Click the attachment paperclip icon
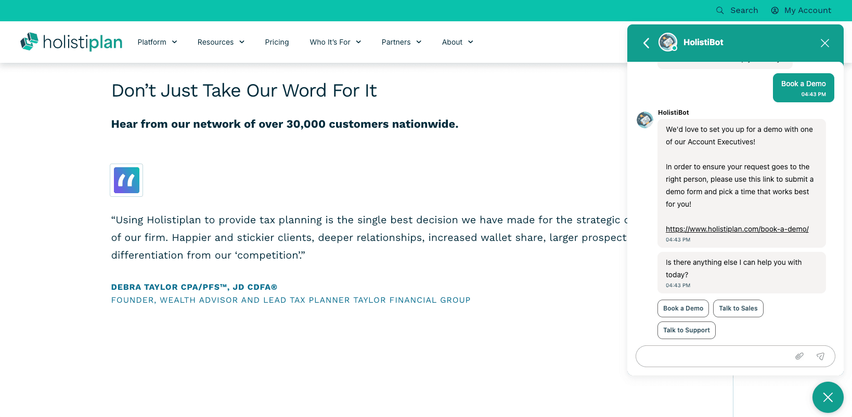The height and width of the screenshot is (417, 852). pos(799,356)
